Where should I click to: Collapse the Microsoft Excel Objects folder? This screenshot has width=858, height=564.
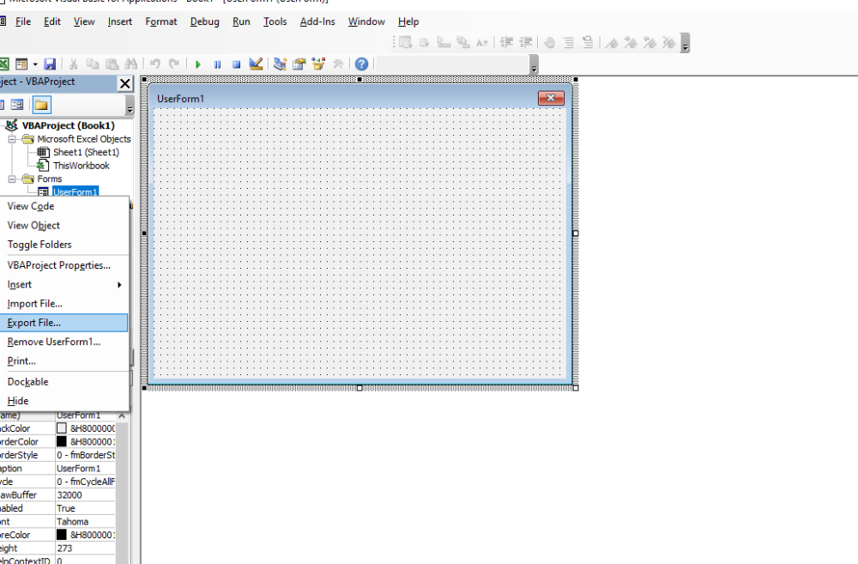pos(11,139)
